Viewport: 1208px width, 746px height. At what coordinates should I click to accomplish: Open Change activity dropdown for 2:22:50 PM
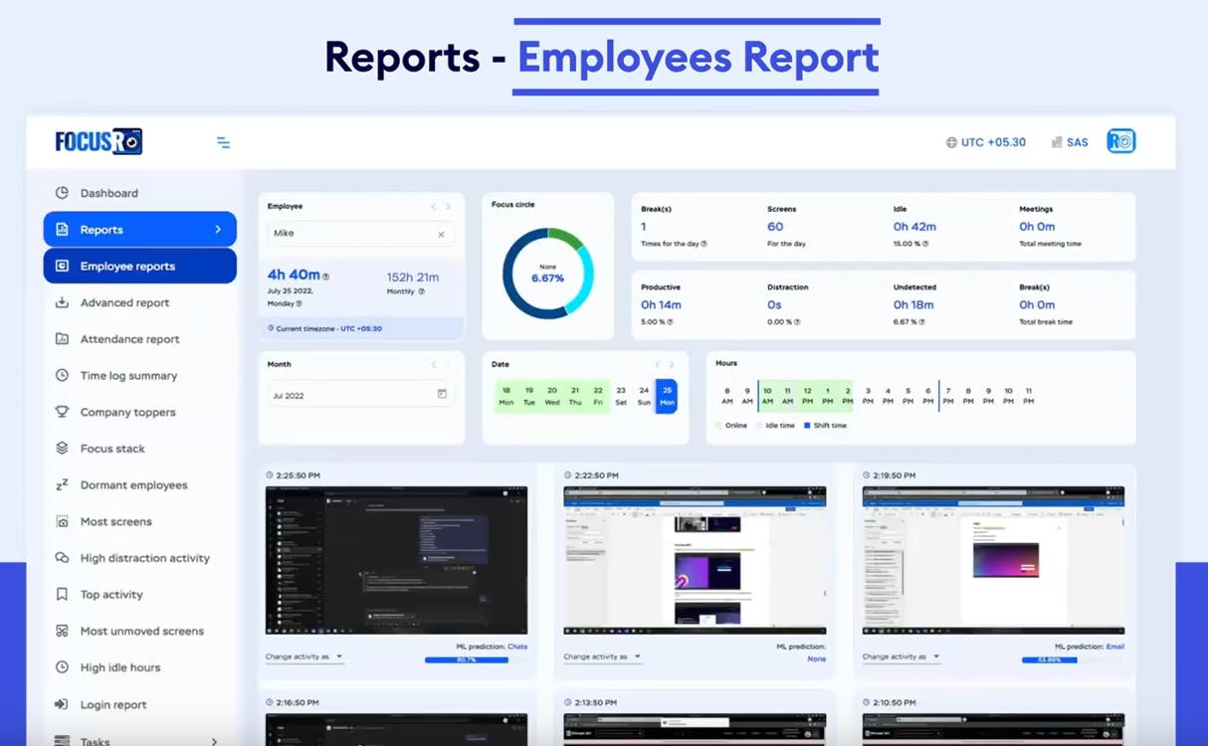(x=603, y=656)
